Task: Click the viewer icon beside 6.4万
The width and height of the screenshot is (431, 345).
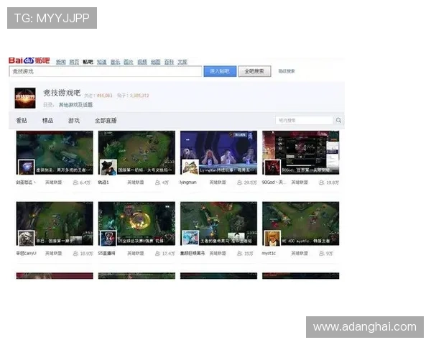Action: pos(75,183)
